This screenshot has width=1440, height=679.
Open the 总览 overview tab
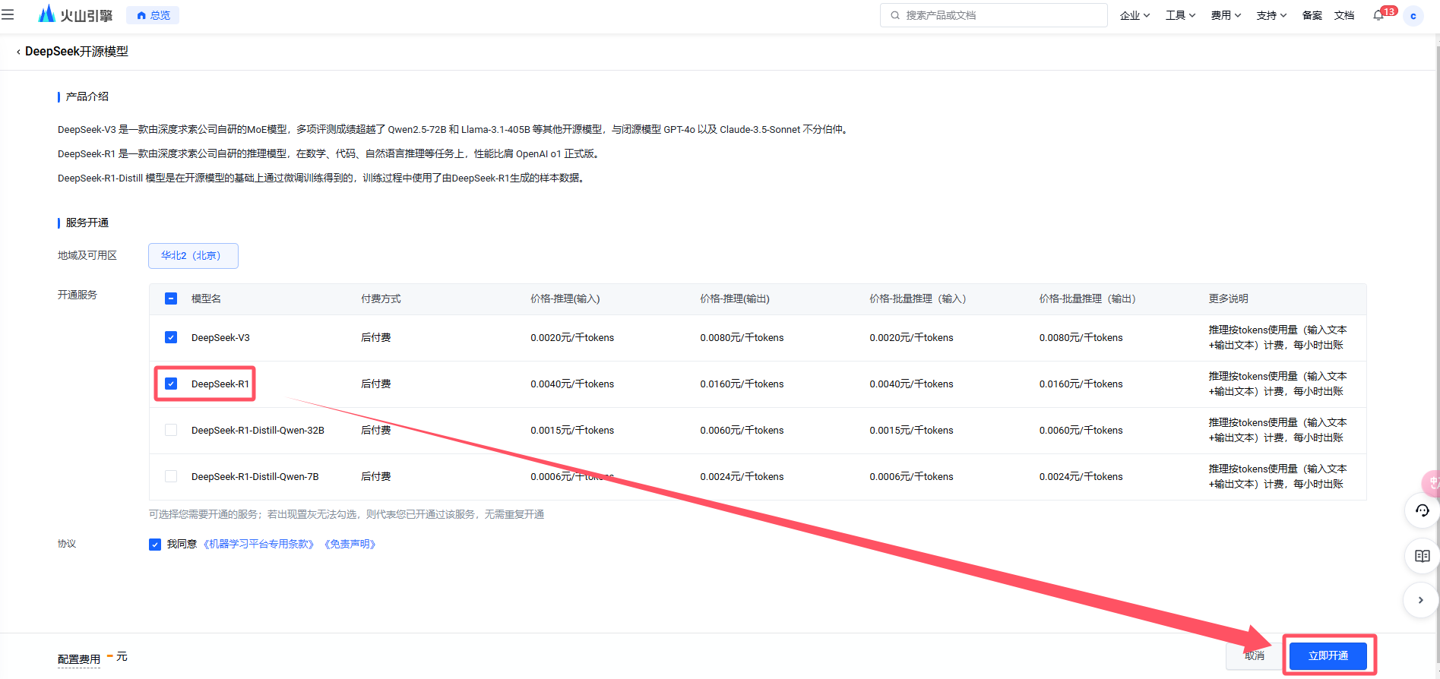pos(153,15)
